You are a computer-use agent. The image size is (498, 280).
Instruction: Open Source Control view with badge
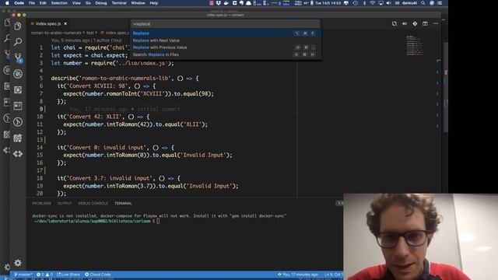18,58
